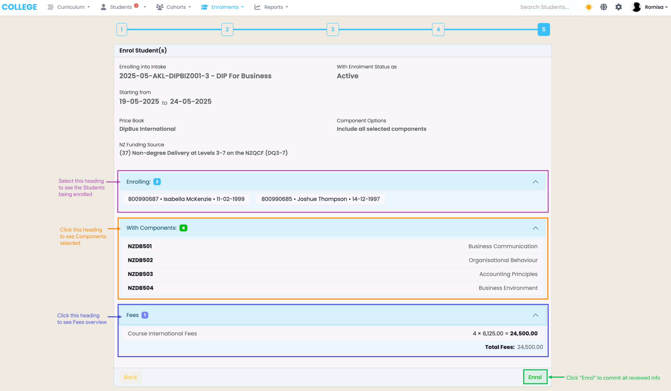Toggle the sun light-mode theme icon
This screenshot has height=391, width=671.
pyautogui.click(x=588, y=7)
